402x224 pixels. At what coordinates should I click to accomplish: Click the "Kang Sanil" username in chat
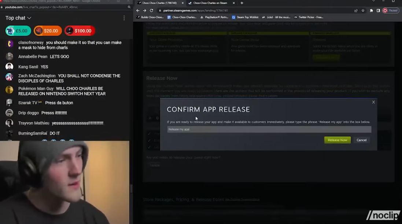click(x=28, y=67)
